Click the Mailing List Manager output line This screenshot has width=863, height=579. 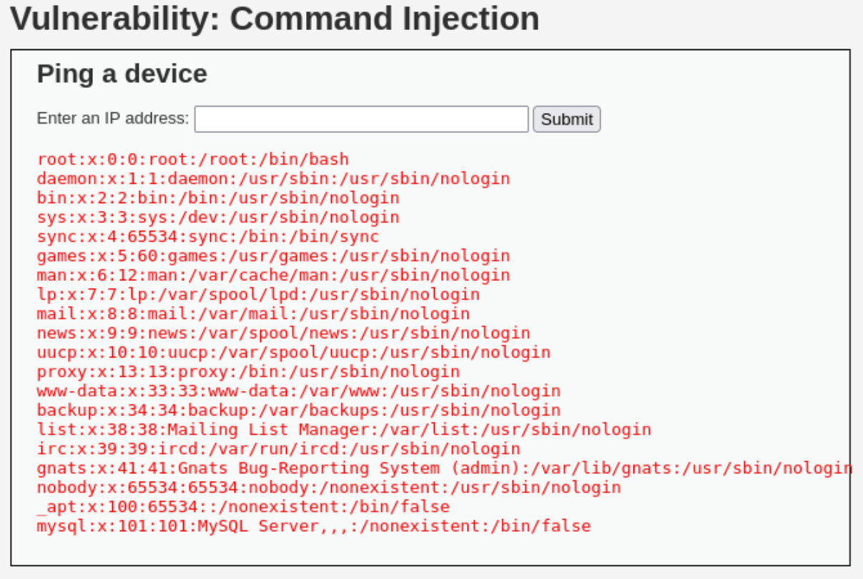tap(345, 430)
